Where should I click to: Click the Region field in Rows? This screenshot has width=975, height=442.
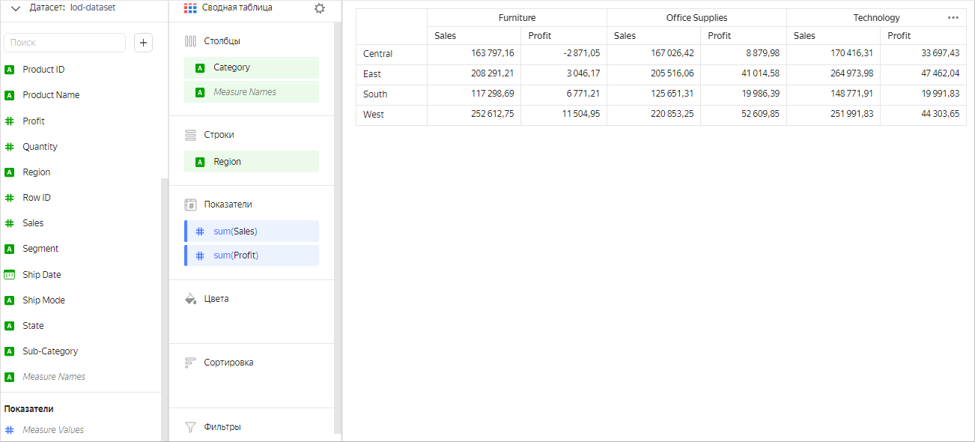pos(252,162)
